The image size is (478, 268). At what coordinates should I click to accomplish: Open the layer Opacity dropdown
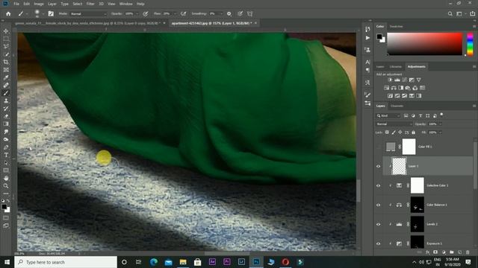click(440, 124)
